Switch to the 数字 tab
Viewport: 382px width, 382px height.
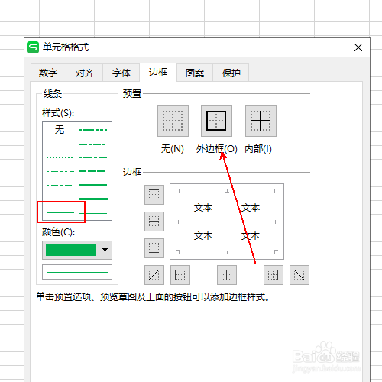point(48,73)
